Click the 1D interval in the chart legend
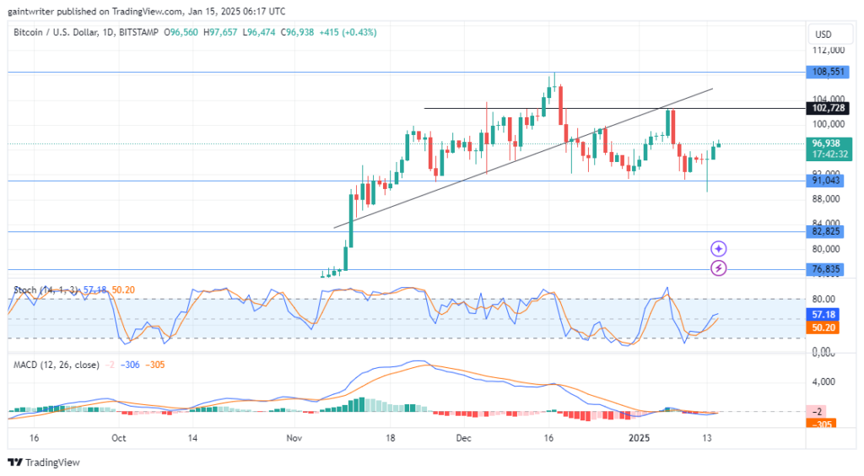Image resolution: width=864 pixels, height=476 pixels. pos(109,33)
